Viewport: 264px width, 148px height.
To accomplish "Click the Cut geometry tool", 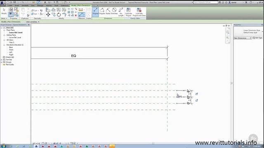I will 34,11.
